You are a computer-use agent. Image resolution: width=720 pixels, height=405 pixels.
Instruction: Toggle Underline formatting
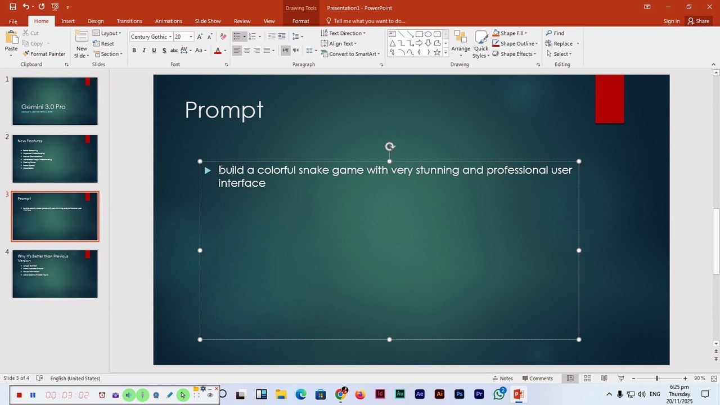[x=154, y=51]
